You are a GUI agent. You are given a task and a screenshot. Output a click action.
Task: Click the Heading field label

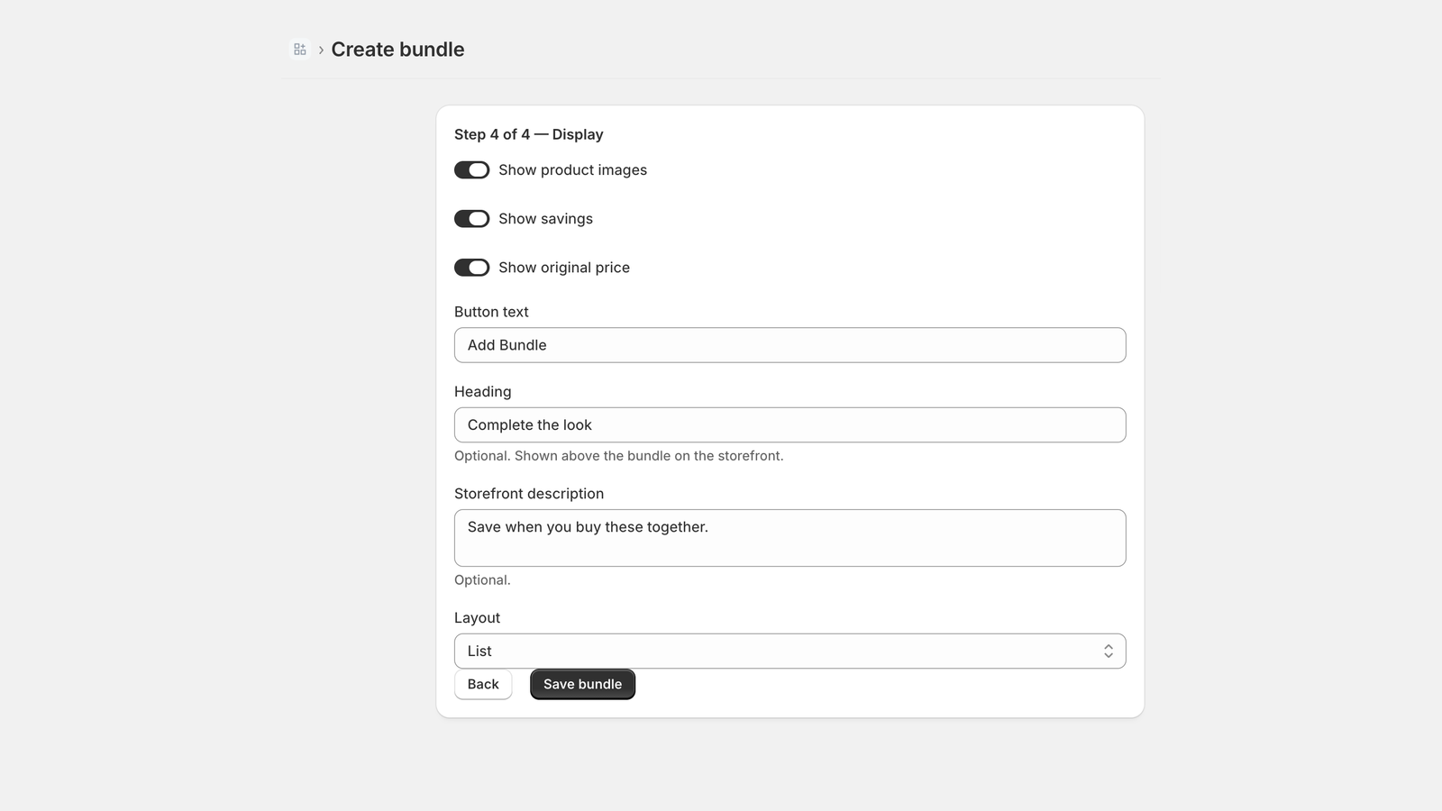(482, 392)
